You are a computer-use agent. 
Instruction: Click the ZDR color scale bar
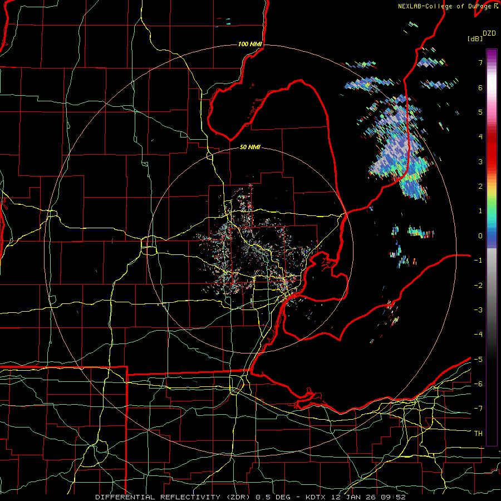(492, 247)
